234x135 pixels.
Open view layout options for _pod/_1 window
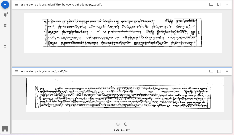(211, 5)
